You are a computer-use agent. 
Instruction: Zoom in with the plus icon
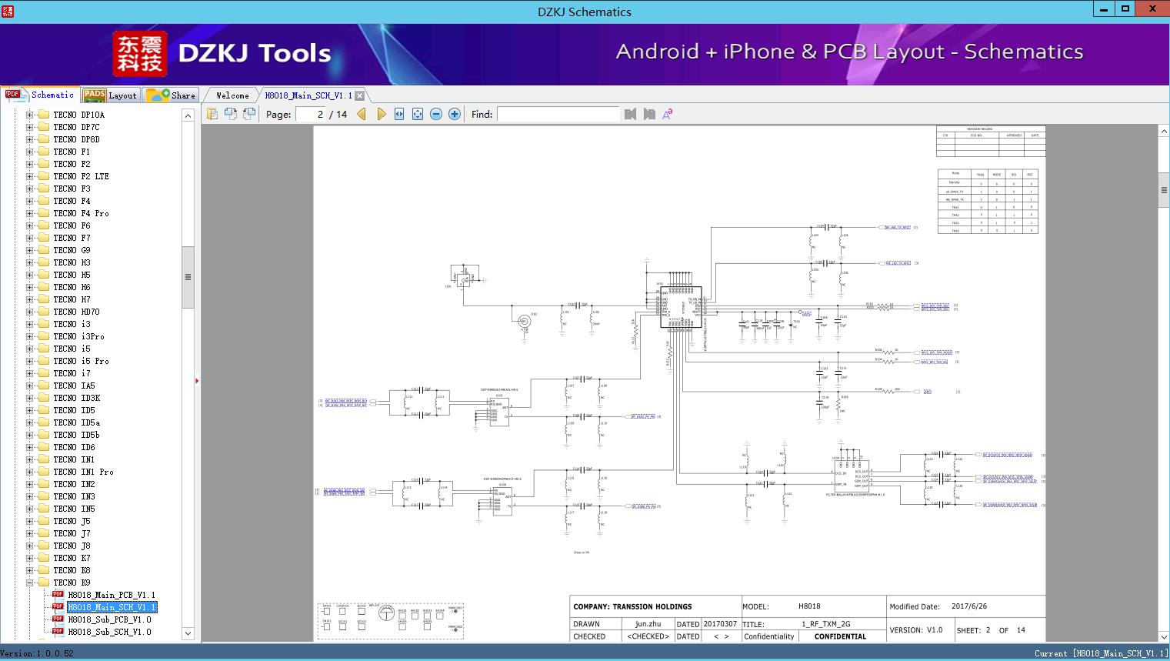[455, 114]
